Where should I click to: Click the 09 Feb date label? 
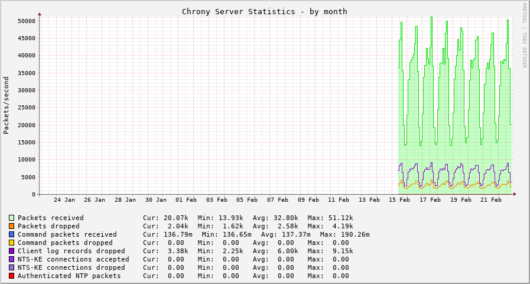308,200
